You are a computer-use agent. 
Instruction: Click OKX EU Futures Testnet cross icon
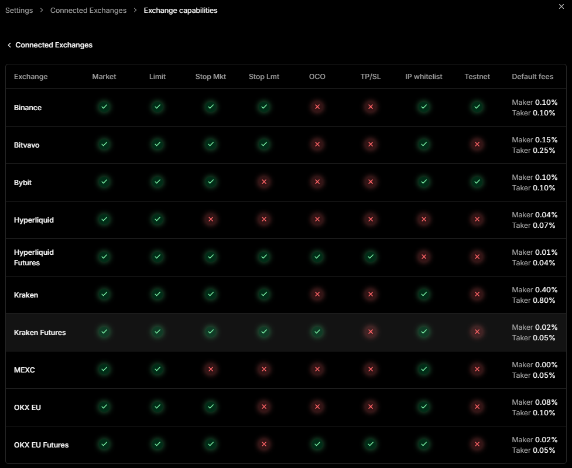tap(477, 444)
